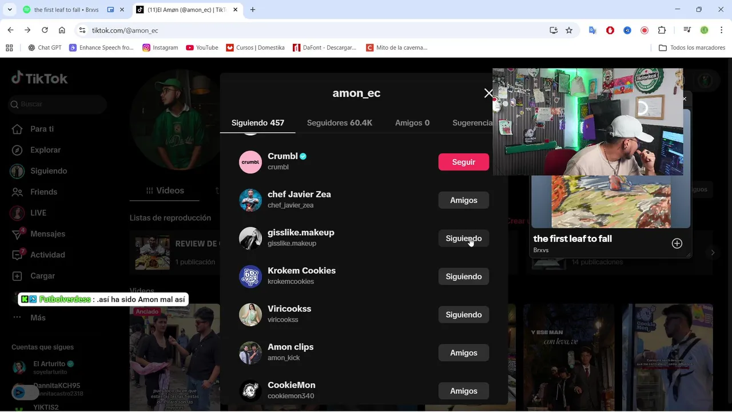This screenshot has height=412, width=732.
Task: Open the Google apps grid icon
Action: (x=9, y=47)
